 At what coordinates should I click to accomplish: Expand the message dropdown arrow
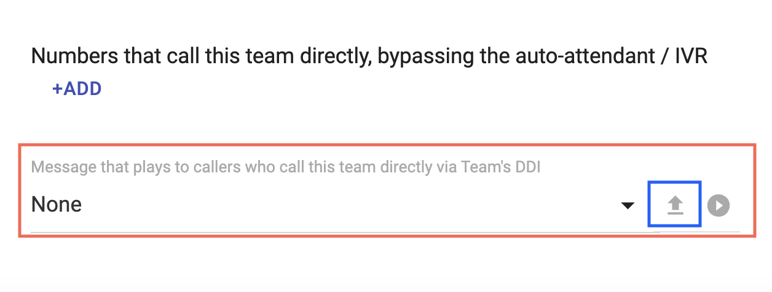628,206
